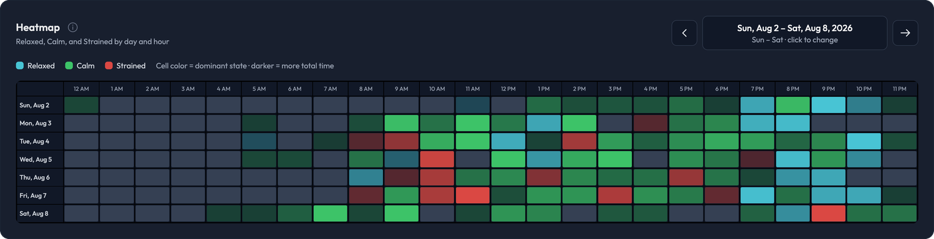Screen dimensions: 934x239
Task: Click the Calm legend color swatch
Action: [69, 66]
